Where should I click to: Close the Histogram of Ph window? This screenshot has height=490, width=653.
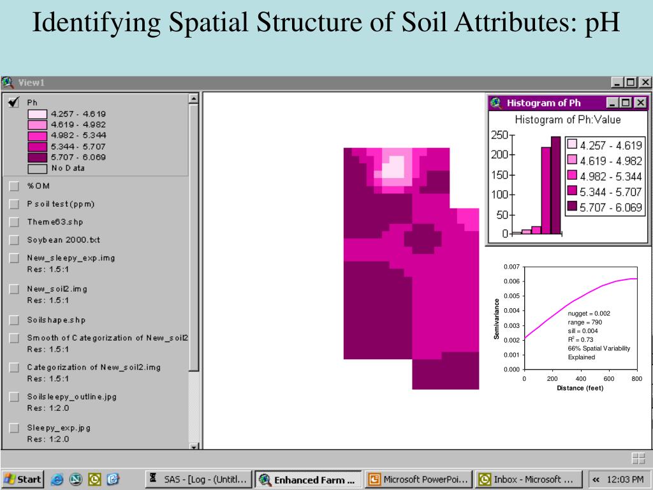tap(640, 103)
